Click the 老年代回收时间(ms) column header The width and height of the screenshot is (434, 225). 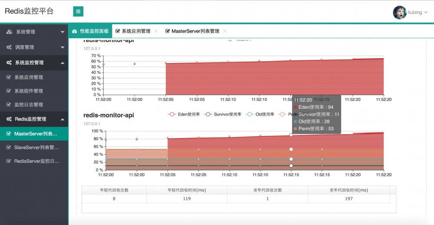point(349,190)
